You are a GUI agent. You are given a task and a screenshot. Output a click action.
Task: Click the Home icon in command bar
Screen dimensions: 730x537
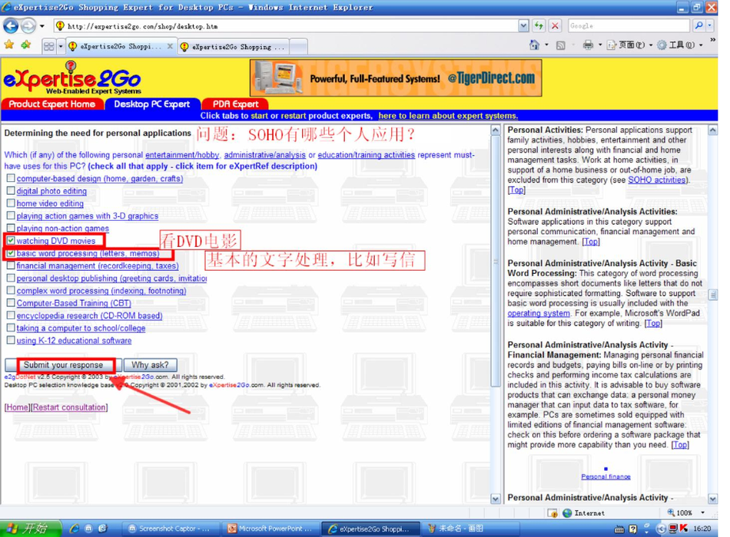535,45
